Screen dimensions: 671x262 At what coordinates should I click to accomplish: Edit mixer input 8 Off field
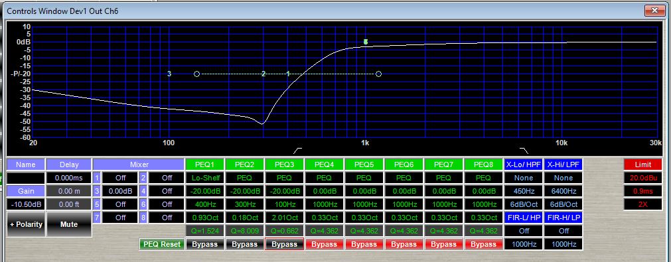[167, 218]
